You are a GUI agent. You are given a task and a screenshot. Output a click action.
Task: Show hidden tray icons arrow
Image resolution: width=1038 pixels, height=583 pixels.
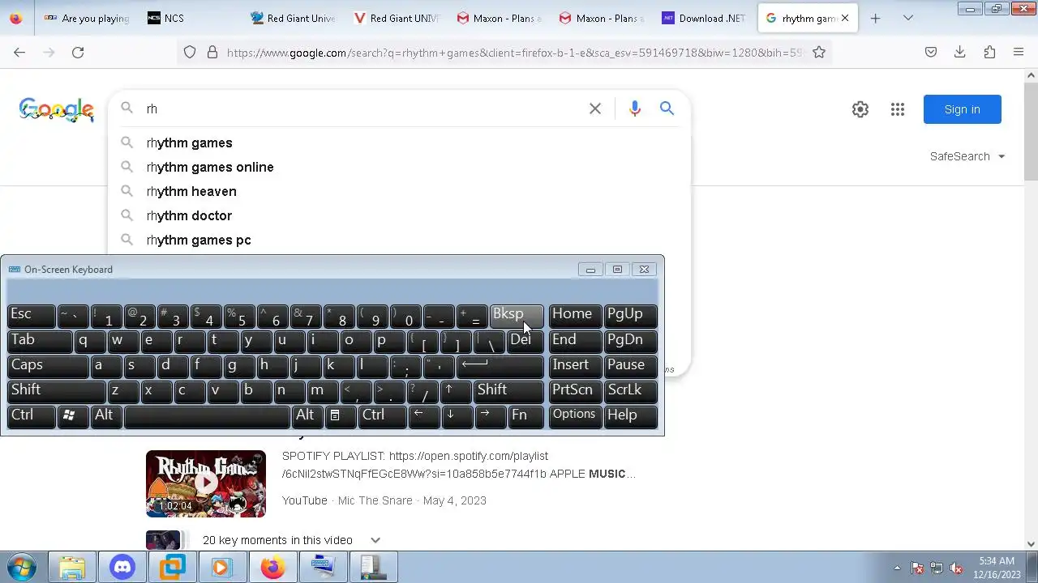pyautogui.click(x=897, y=568)
